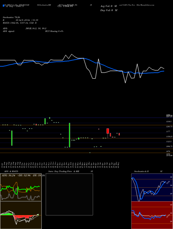The image size is (173, 229).
Task: Open the MACD histogram chart thumbnail
Action: pyautogui.click(x=21, y=215)
